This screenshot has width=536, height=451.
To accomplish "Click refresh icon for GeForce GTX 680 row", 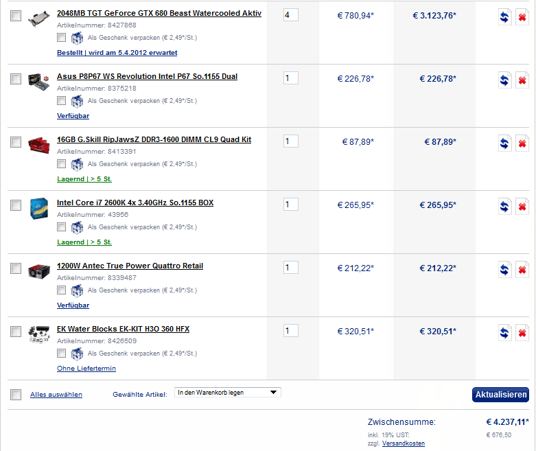I will (504, 16).
